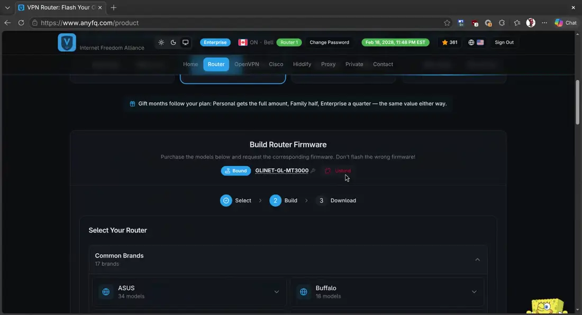
Task: Switch to light theme sun icon
Action: (161, 42)
